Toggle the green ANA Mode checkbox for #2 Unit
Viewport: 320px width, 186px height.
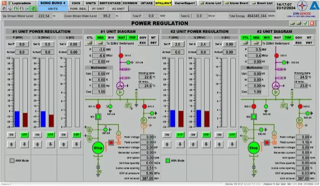tap(168, 161)
